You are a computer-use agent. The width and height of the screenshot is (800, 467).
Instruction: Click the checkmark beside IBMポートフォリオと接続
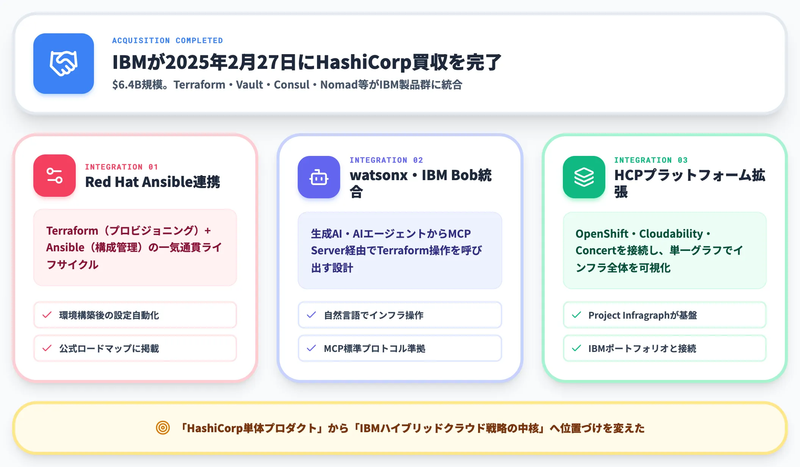coord(577,348)
